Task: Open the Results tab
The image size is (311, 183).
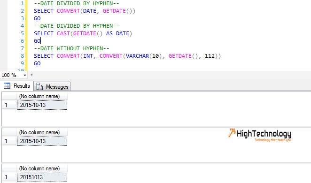Action: [17, 86]
